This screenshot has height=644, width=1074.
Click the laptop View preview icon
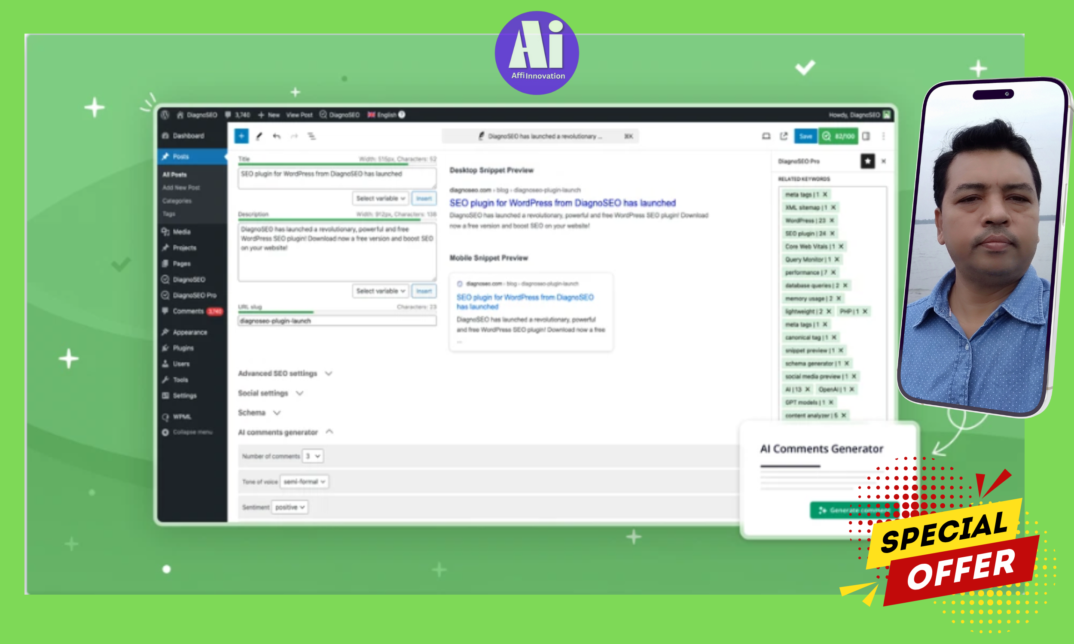[766, 136]
